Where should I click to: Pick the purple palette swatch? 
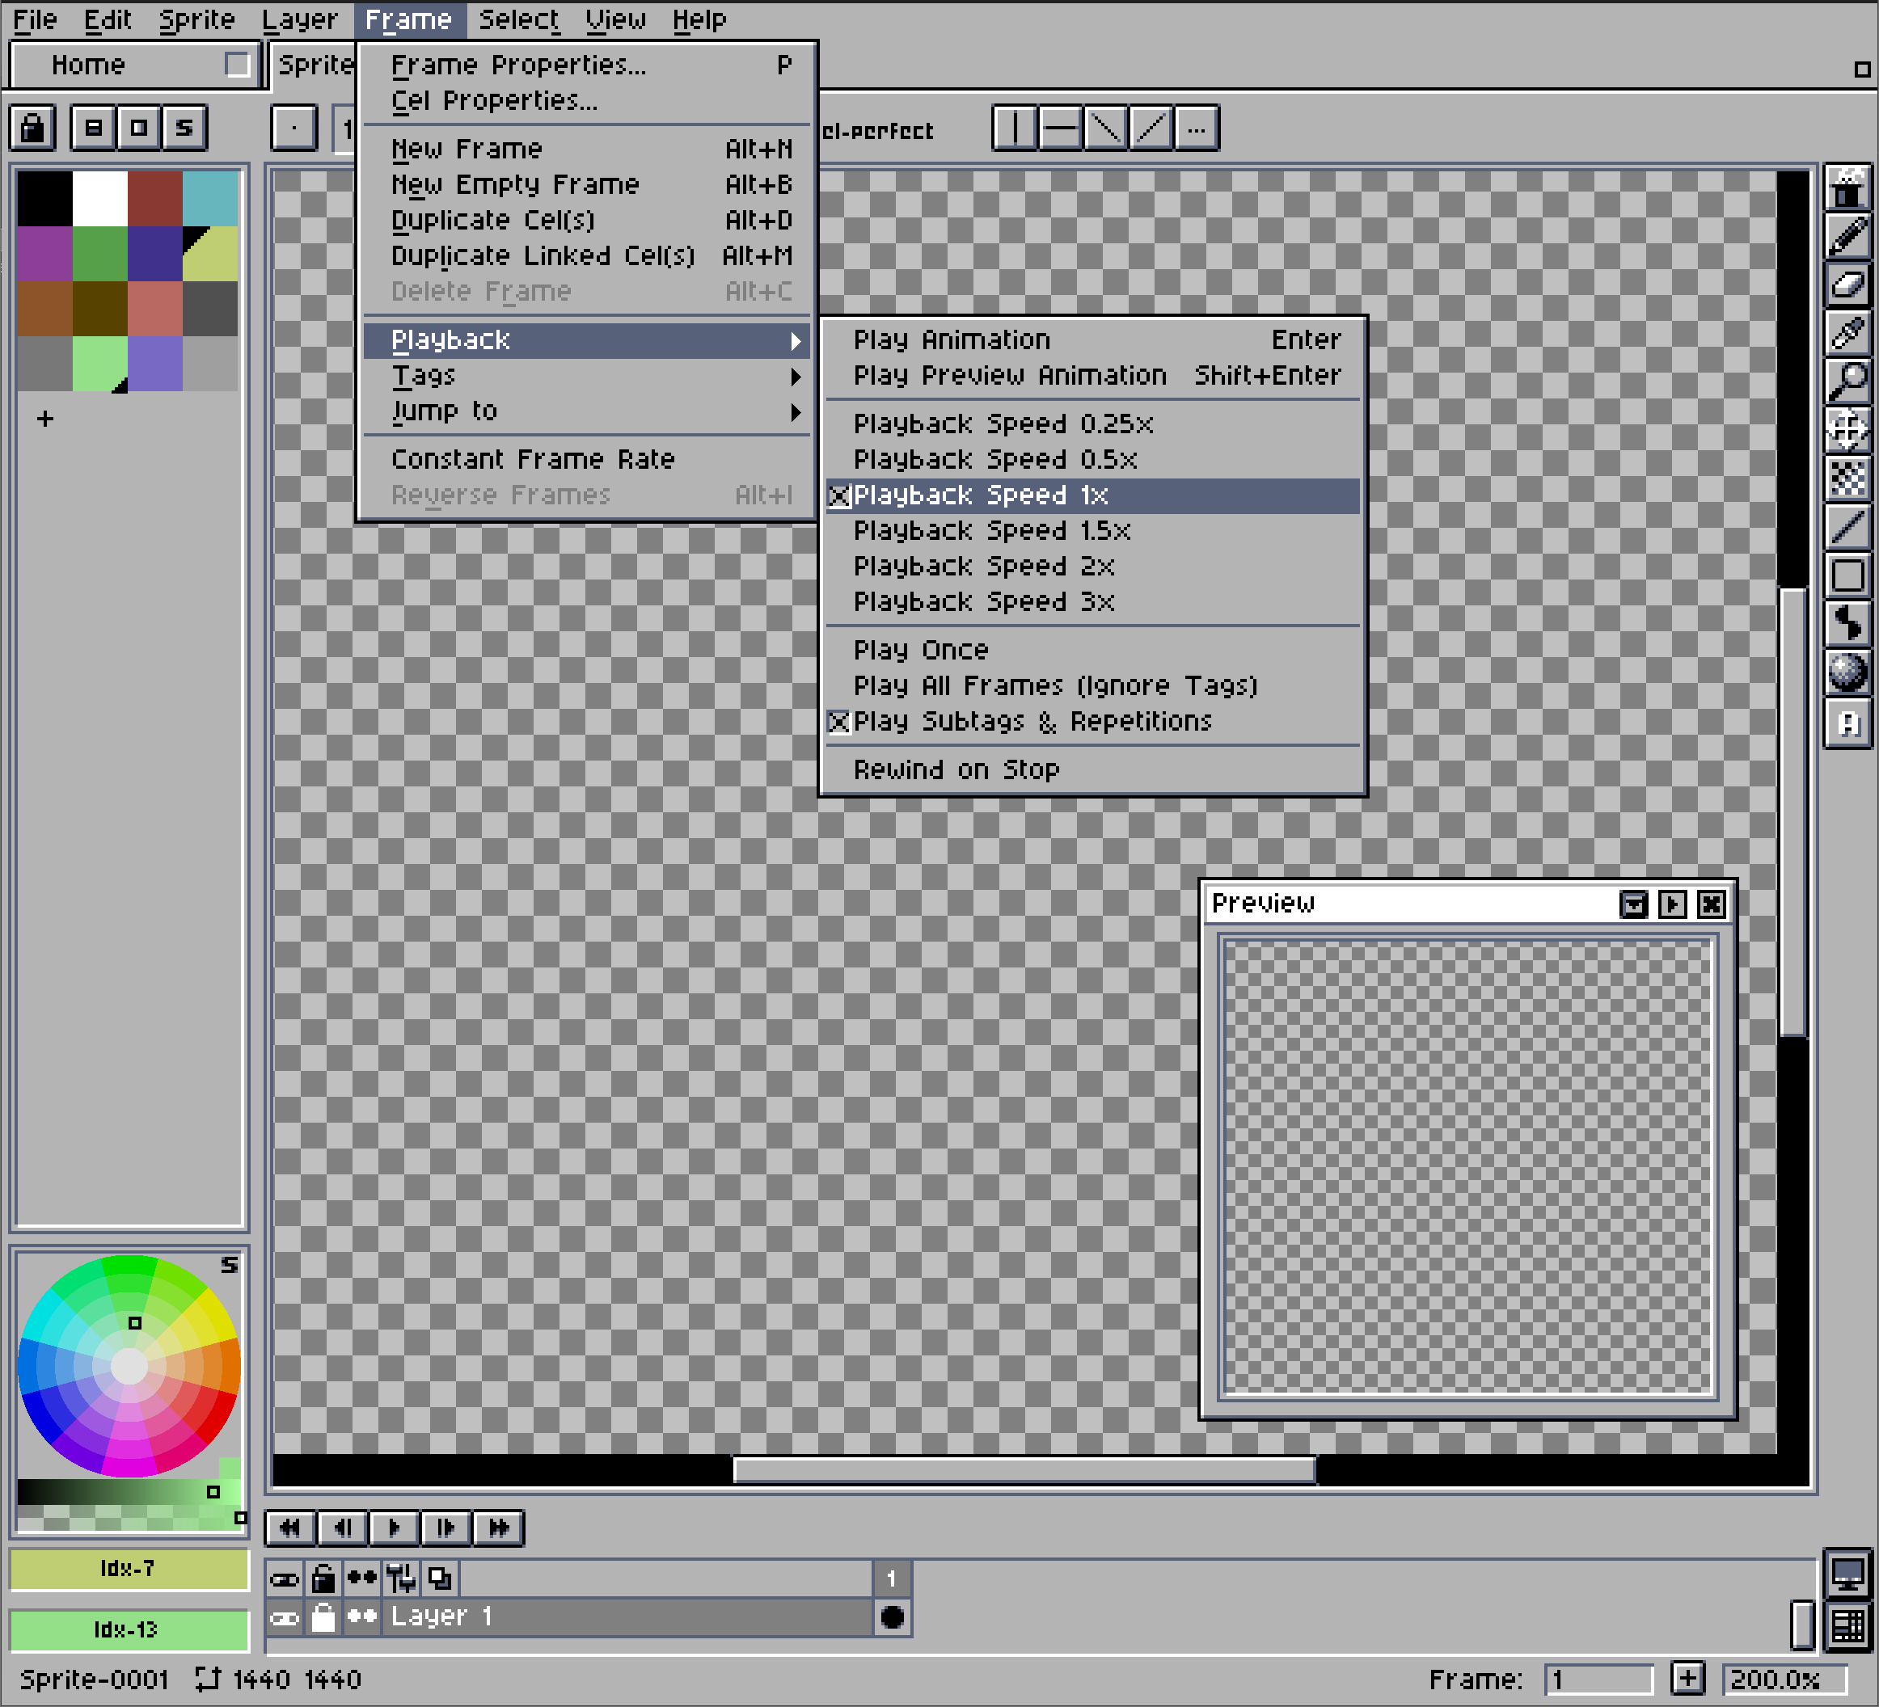coord(44,254)
